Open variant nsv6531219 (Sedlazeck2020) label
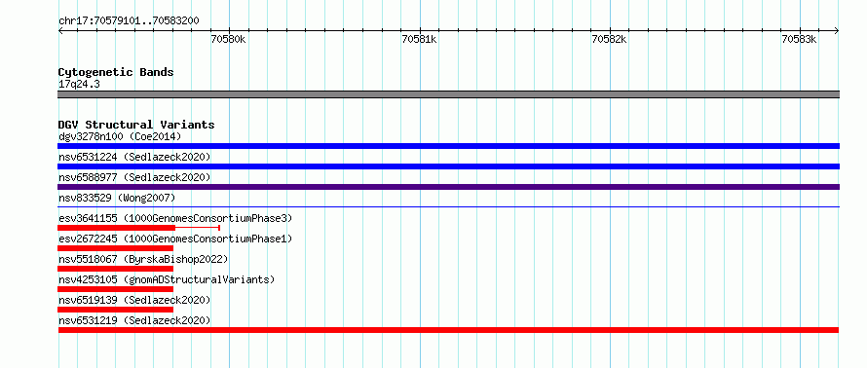 tap(134, 320)
